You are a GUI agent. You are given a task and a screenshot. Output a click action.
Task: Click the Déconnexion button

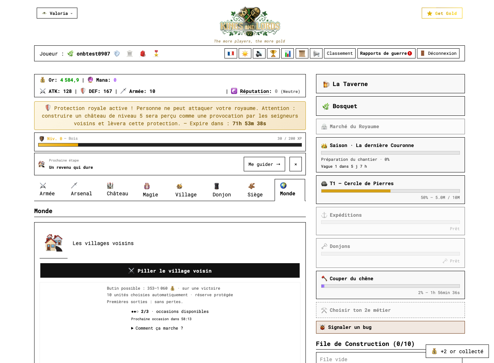point(438,53)
